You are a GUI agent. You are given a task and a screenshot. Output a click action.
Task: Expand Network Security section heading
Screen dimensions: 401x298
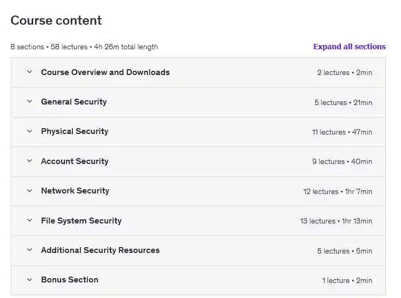pos(75,190)
